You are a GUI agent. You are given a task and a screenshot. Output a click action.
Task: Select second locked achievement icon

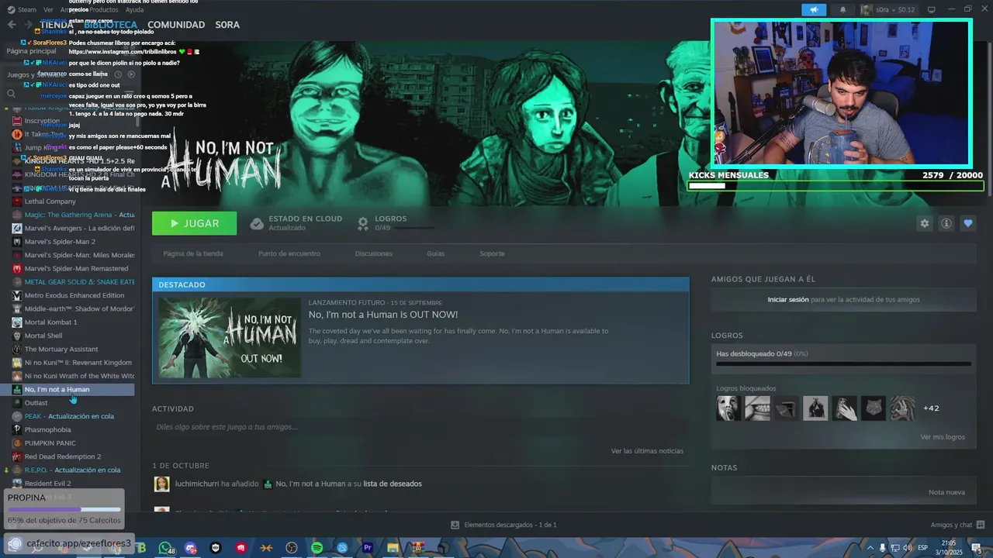757,408
